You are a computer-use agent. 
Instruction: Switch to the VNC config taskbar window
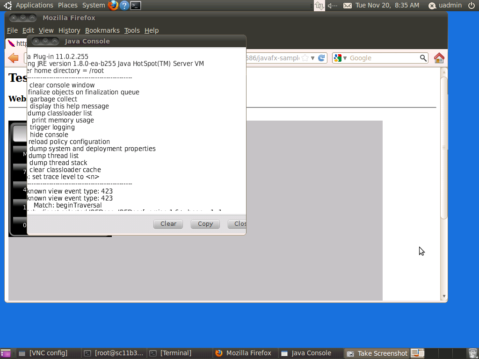[x=44, y=353]
